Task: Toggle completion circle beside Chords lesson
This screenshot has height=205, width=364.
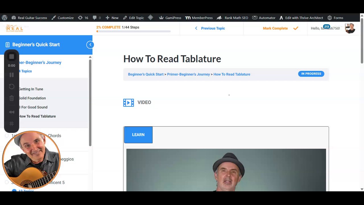Action: point(7,136)
